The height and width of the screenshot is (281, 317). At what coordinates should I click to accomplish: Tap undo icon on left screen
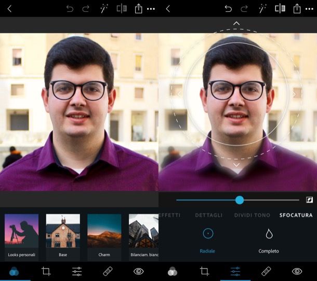pos(70,9)
